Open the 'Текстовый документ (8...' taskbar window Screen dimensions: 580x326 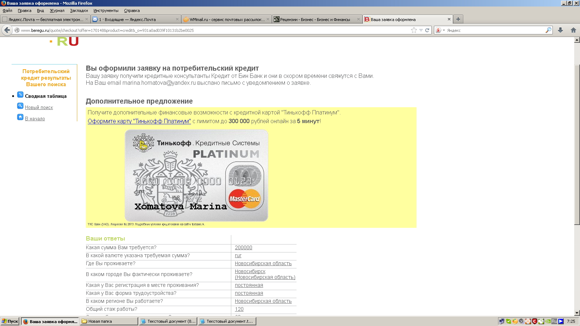[x=168, y=321]
